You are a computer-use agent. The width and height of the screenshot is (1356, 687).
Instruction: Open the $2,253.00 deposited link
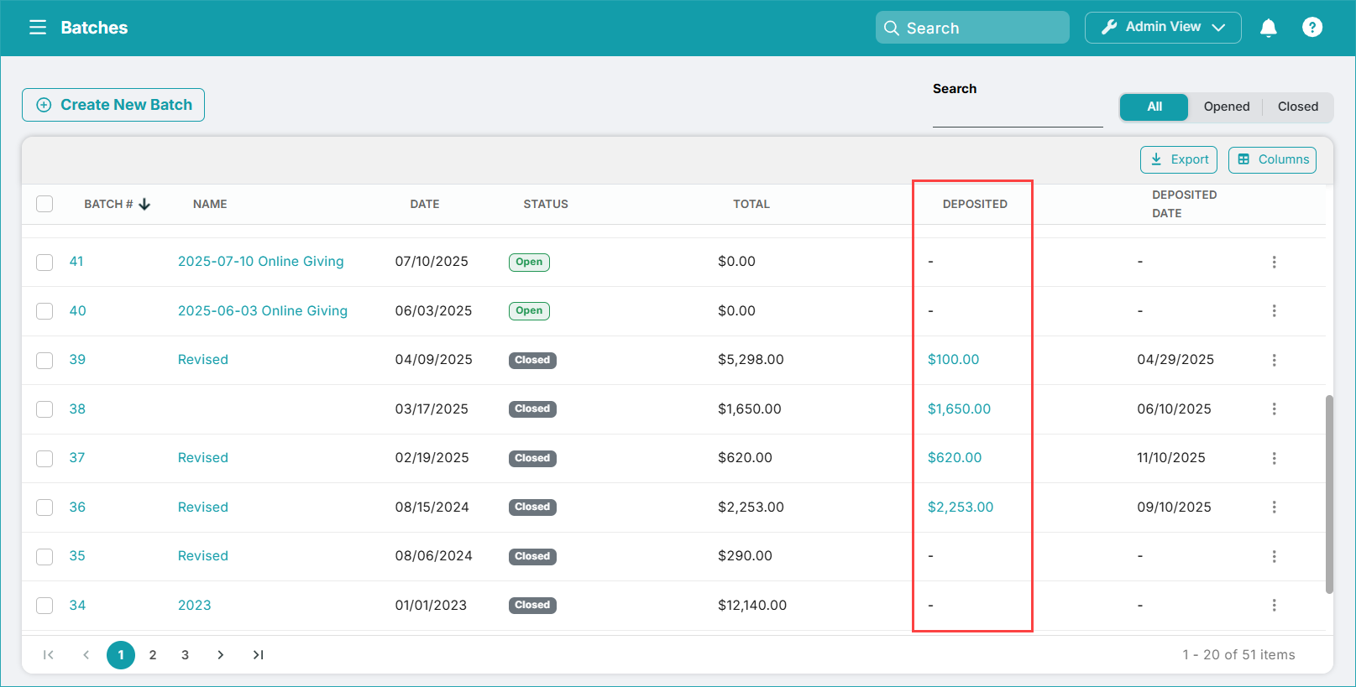click(x=961, y=507)
